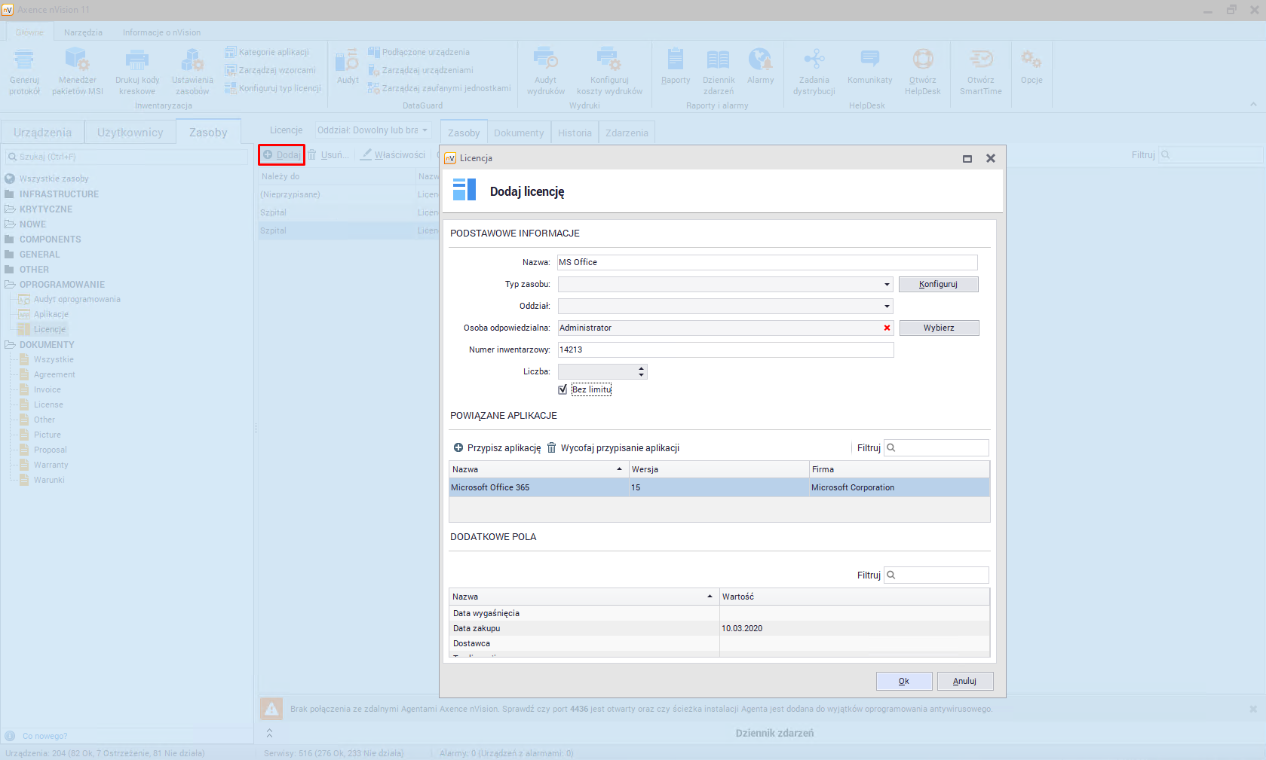1266x760 pixels.
Task: Open the Oddział dropdown in dialog
Action: (887, 306)
